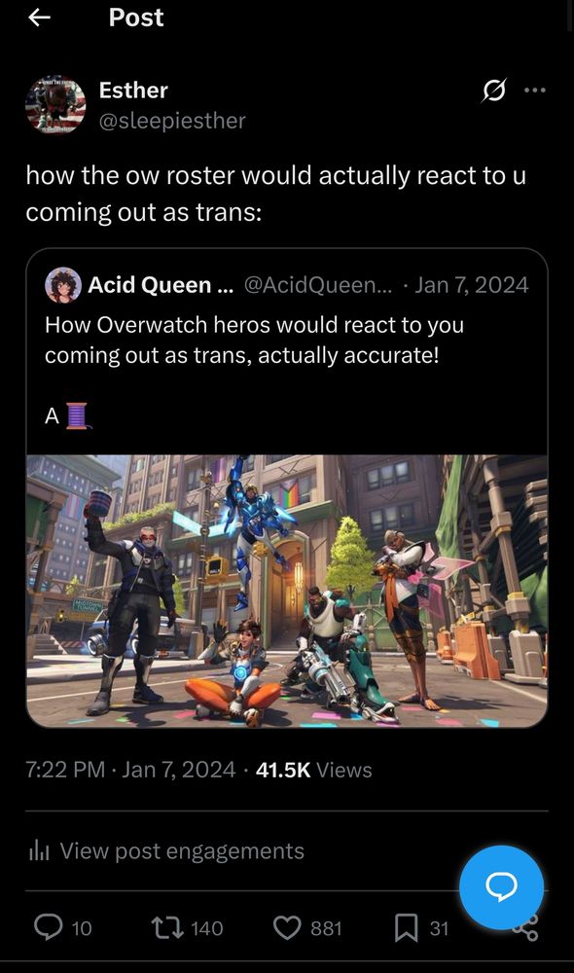
Task: Open the 41.5K Views count
Action: click(314, 770)
